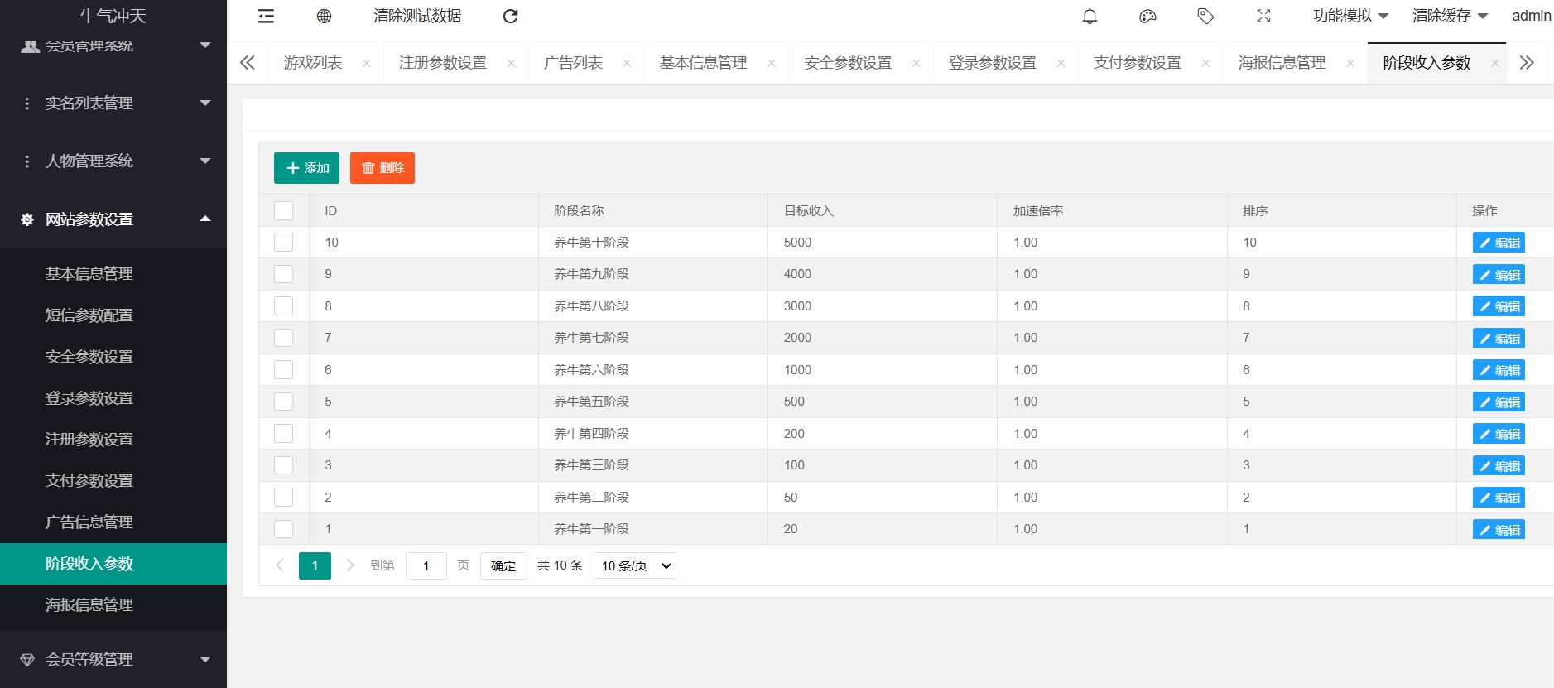This screenshot has width=1554, height=688.
Task: Click the refresh icon in the header
Action: click(x=510, y=17)
